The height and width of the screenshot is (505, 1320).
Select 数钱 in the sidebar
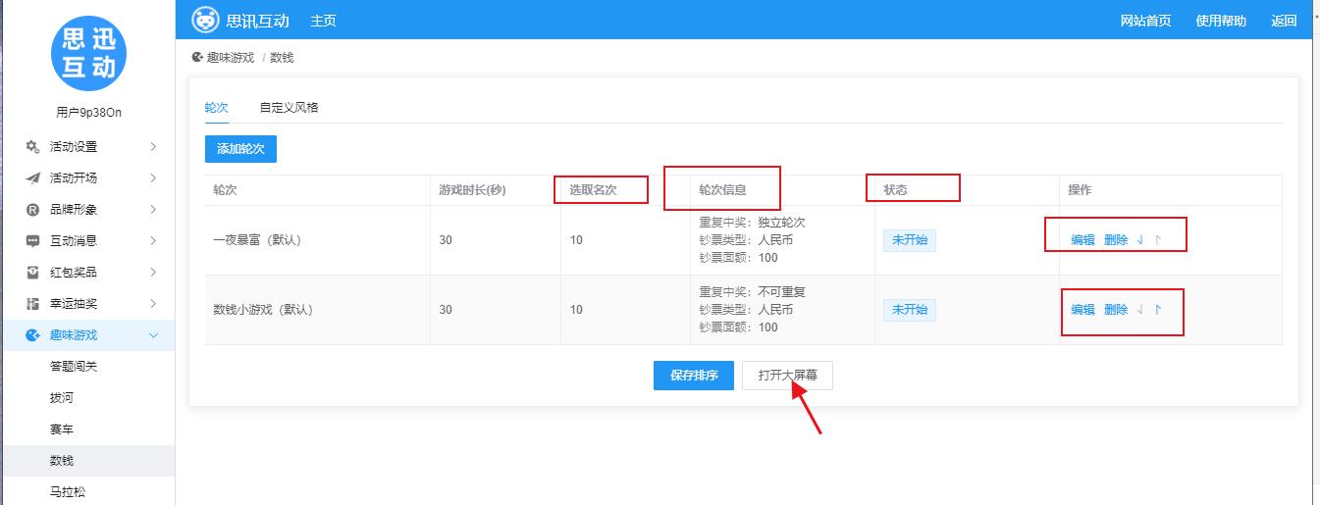click(x=87, y=461)
